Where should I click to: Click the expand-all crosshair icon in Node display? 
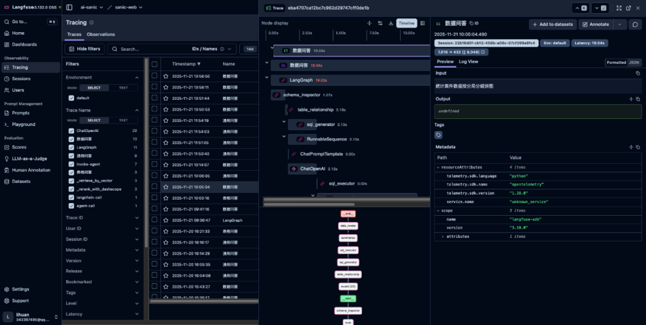coord(369,23)
